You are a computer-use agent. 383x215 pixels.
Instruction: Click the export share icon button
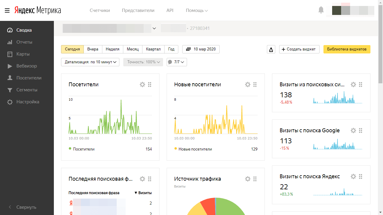271,49
